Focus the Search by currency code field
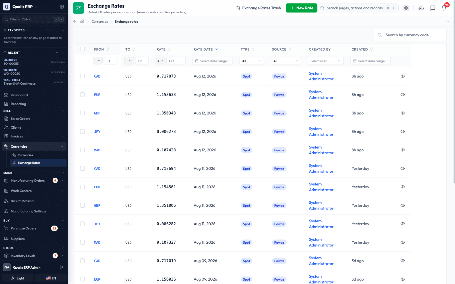This screenshot has width=455, height=284. coord(410,35)
